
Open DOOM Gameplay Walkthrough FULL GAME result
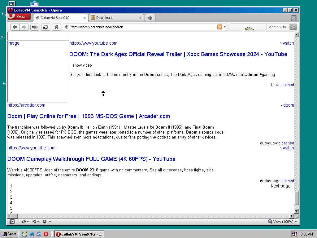[x=91, y=159]
